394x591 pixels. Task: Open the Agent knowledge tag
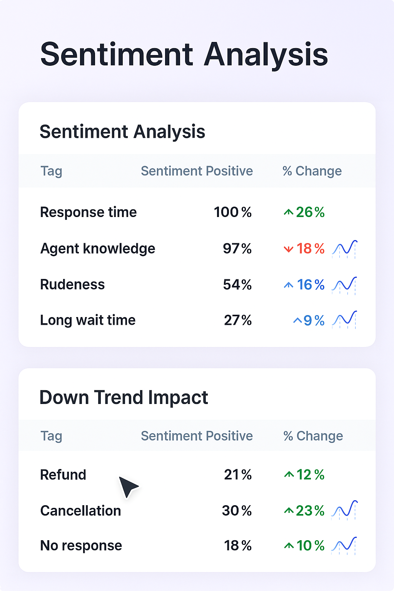click(98, 249)
